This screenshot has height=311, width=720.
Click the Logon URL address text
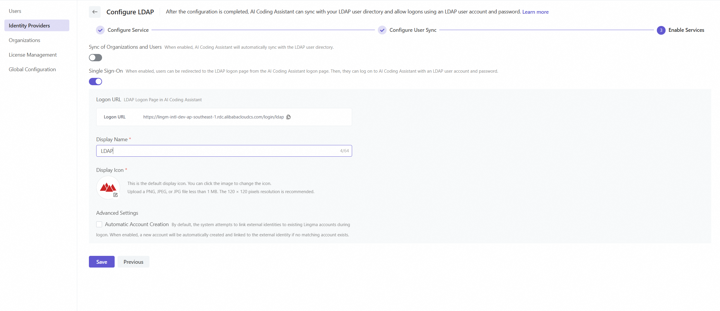213,117
